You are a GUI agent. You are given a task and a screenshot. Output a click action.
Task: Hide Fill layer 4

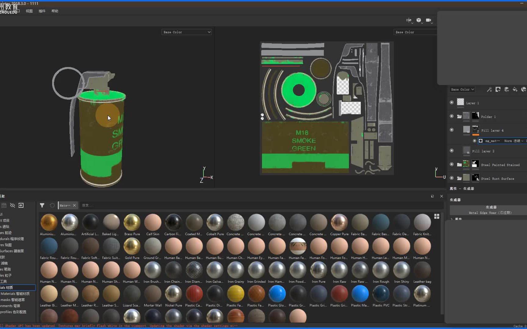point(452,130)
